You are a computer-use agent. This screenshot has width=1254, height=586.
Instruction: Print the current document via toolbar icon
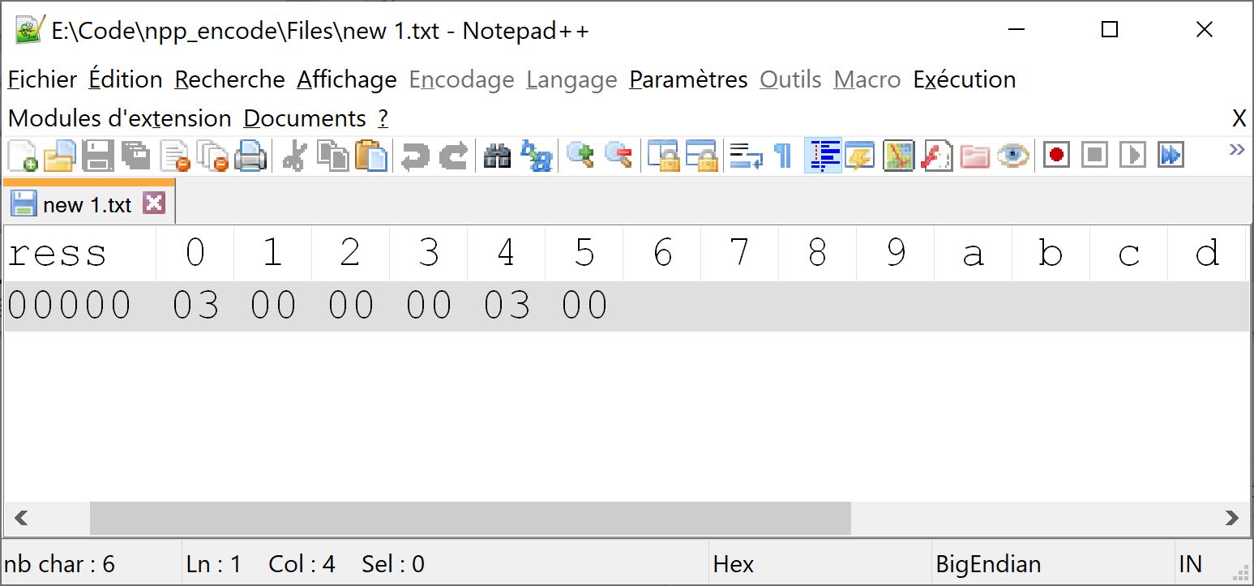[249, 156]
